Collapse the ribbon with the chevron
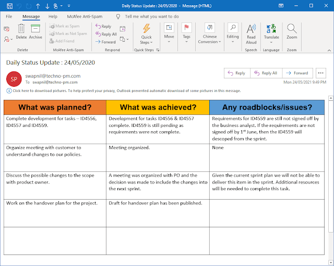Image resolution: width=334 pixels, height=266 pixels. coord(329,50)
